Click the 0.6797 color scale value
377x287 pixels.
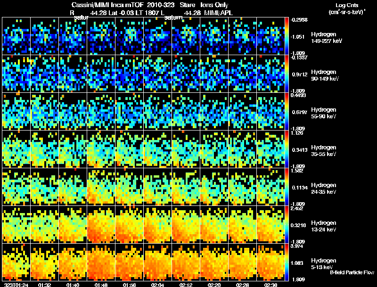point(300,112)
